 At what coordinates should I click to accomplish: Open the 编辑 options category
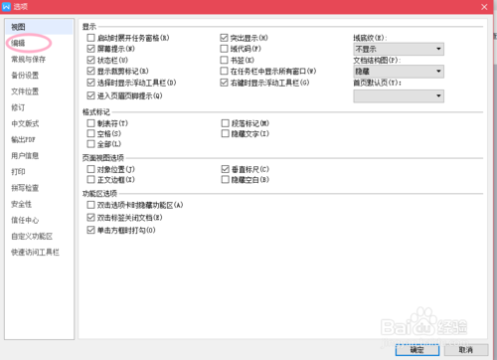pos(18,43)
